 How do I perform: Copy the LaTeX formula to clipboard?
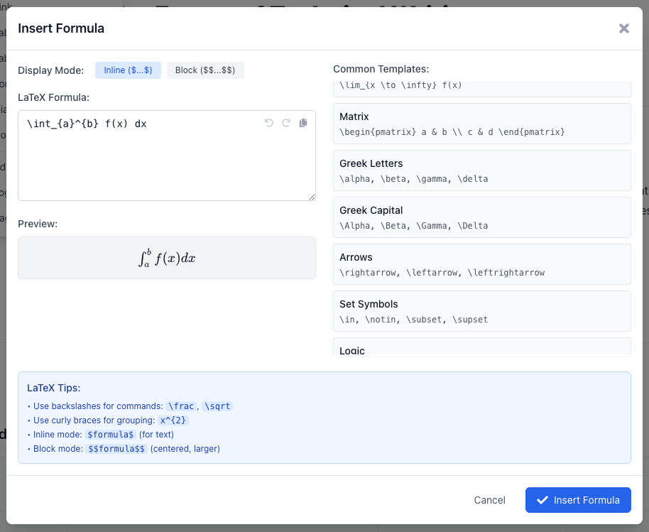[x=303, y=123]
